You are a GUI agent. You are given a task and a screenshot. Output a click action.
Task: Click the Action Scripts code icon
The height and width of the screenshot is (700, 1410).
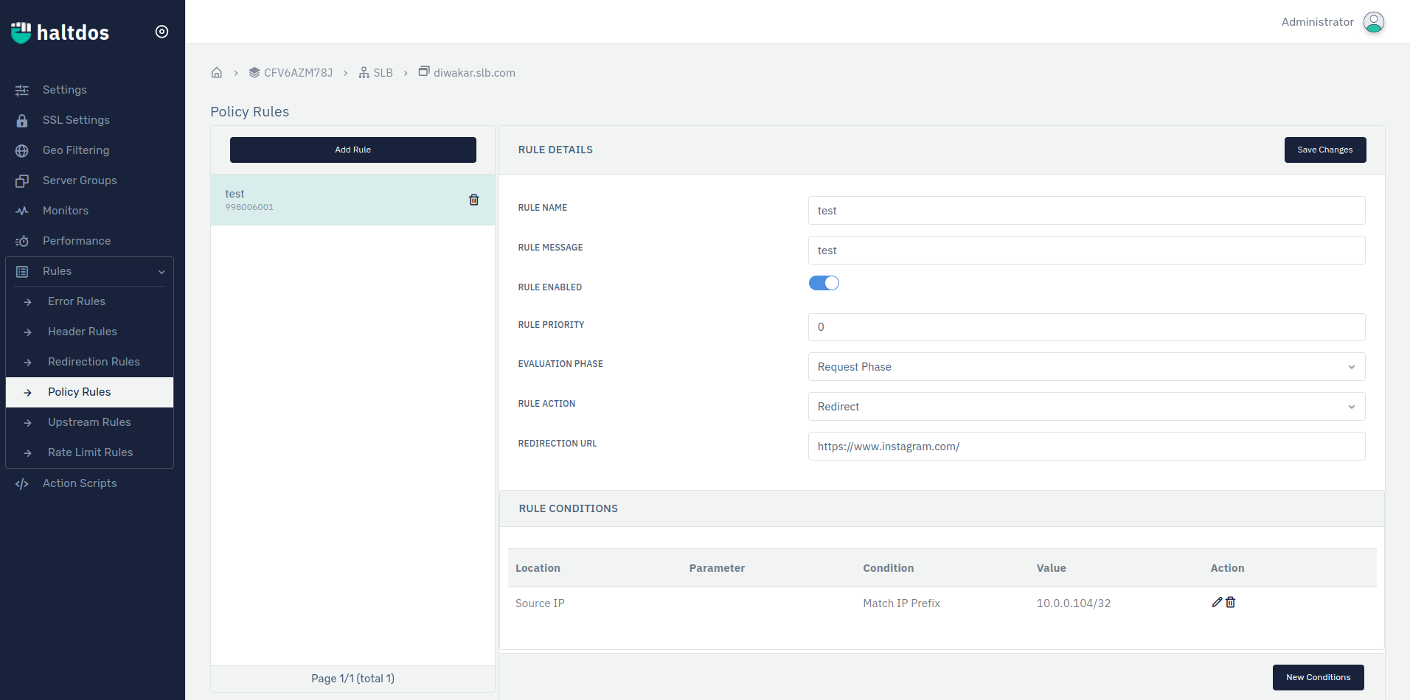coord(22,483)
